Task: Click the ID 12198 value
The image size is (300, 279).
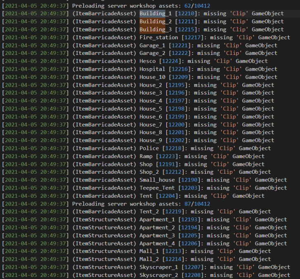Action: point(176,109)
